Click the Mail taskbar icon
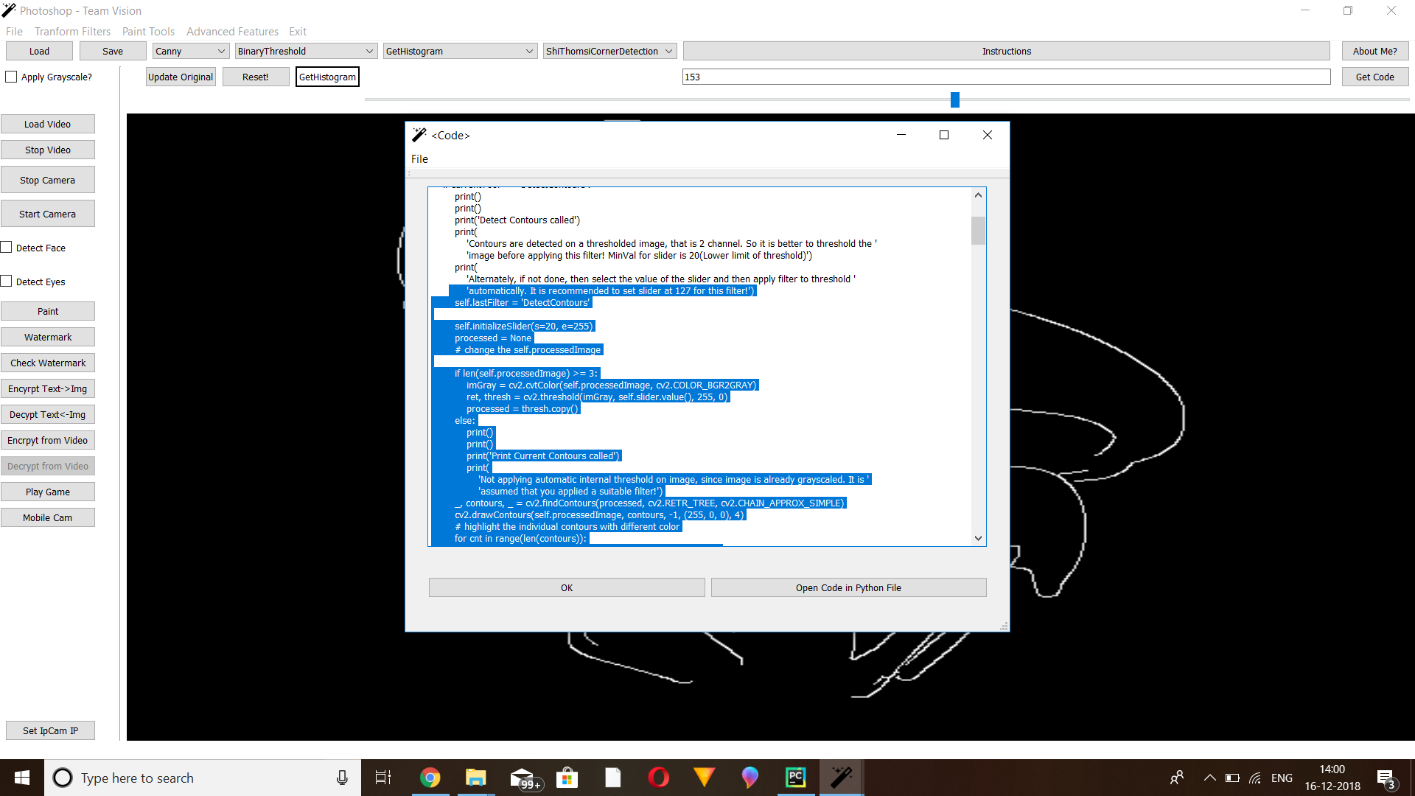Image resolution: width=1415 pixels, height=796 pixels. (x=523, y=778)
